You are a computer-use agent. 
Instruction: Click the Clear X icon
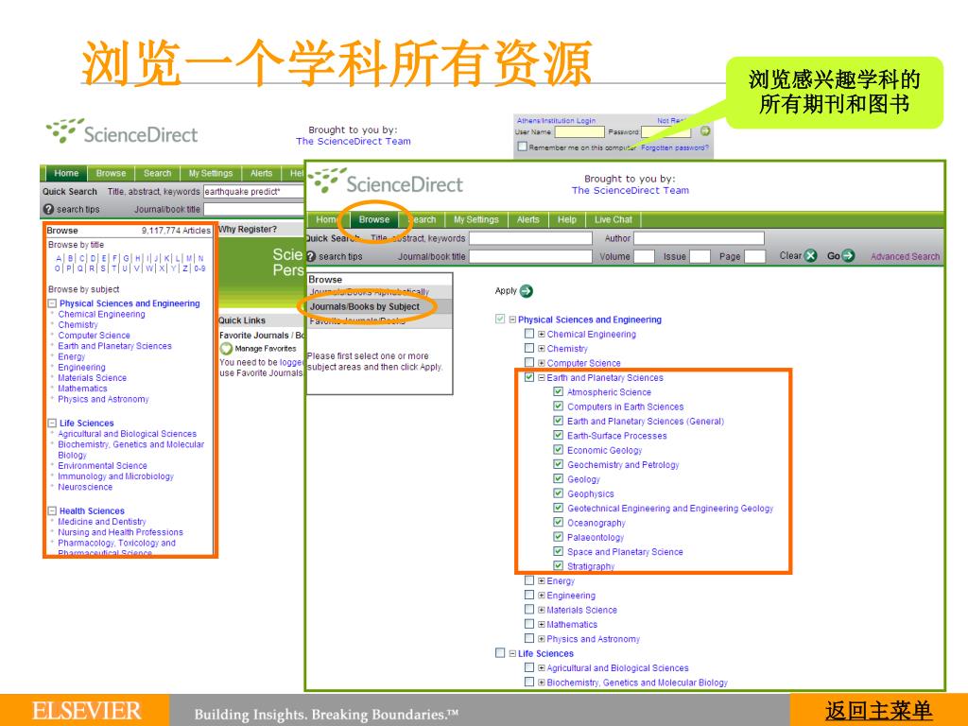[810, 255]
